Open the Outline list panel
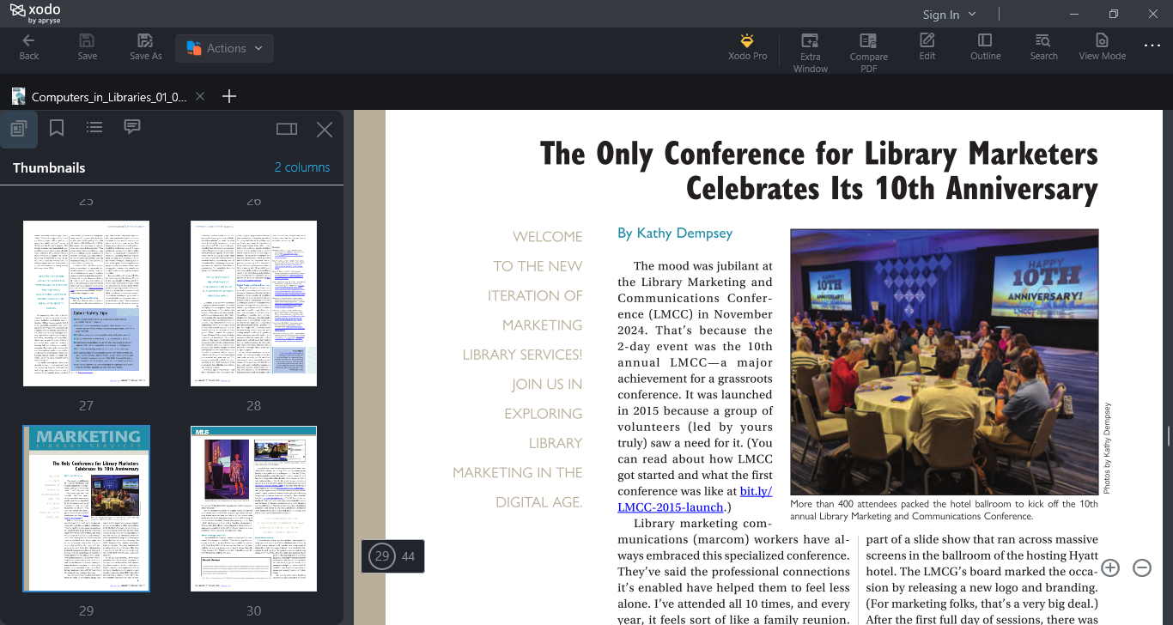Screen dimensions: 1173x625 coord(94,128)
